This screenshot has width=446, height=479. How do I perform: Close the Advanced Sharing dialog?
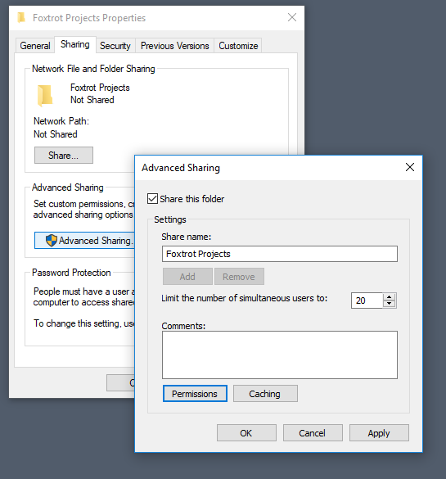click(x=410, y=167)
